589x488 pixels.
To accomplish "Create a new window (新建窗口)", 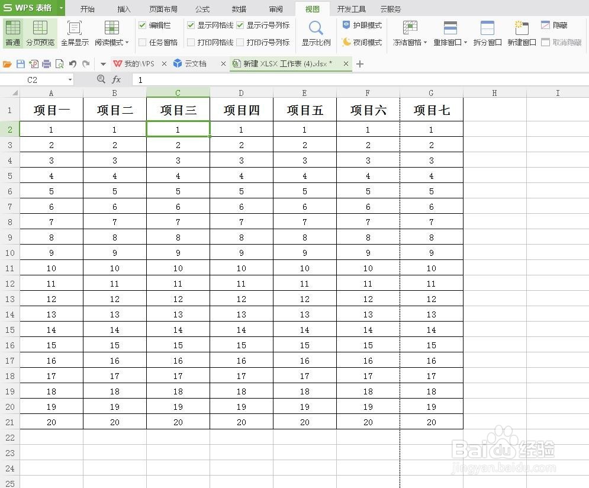I will click(522, 33).
